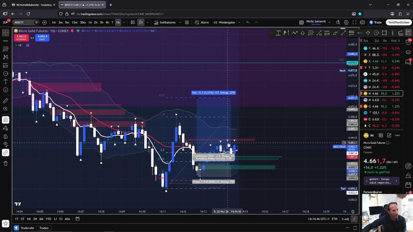Toggle lock all drawings
Screen dimensions: 413x232
5,137
